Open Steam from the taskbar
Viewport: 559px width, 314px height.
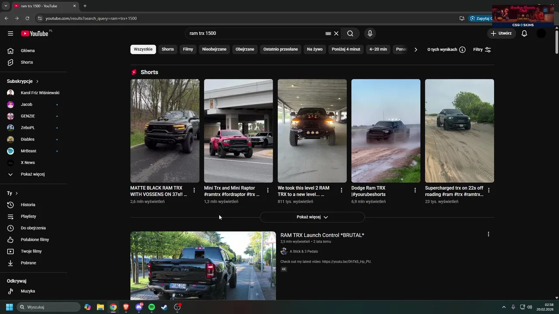tap(164, 307)
